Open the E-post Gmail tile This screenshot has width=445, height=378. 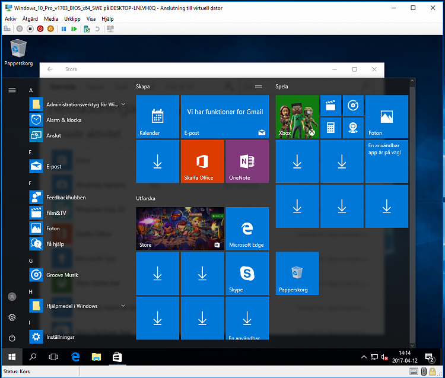(225, 117)
